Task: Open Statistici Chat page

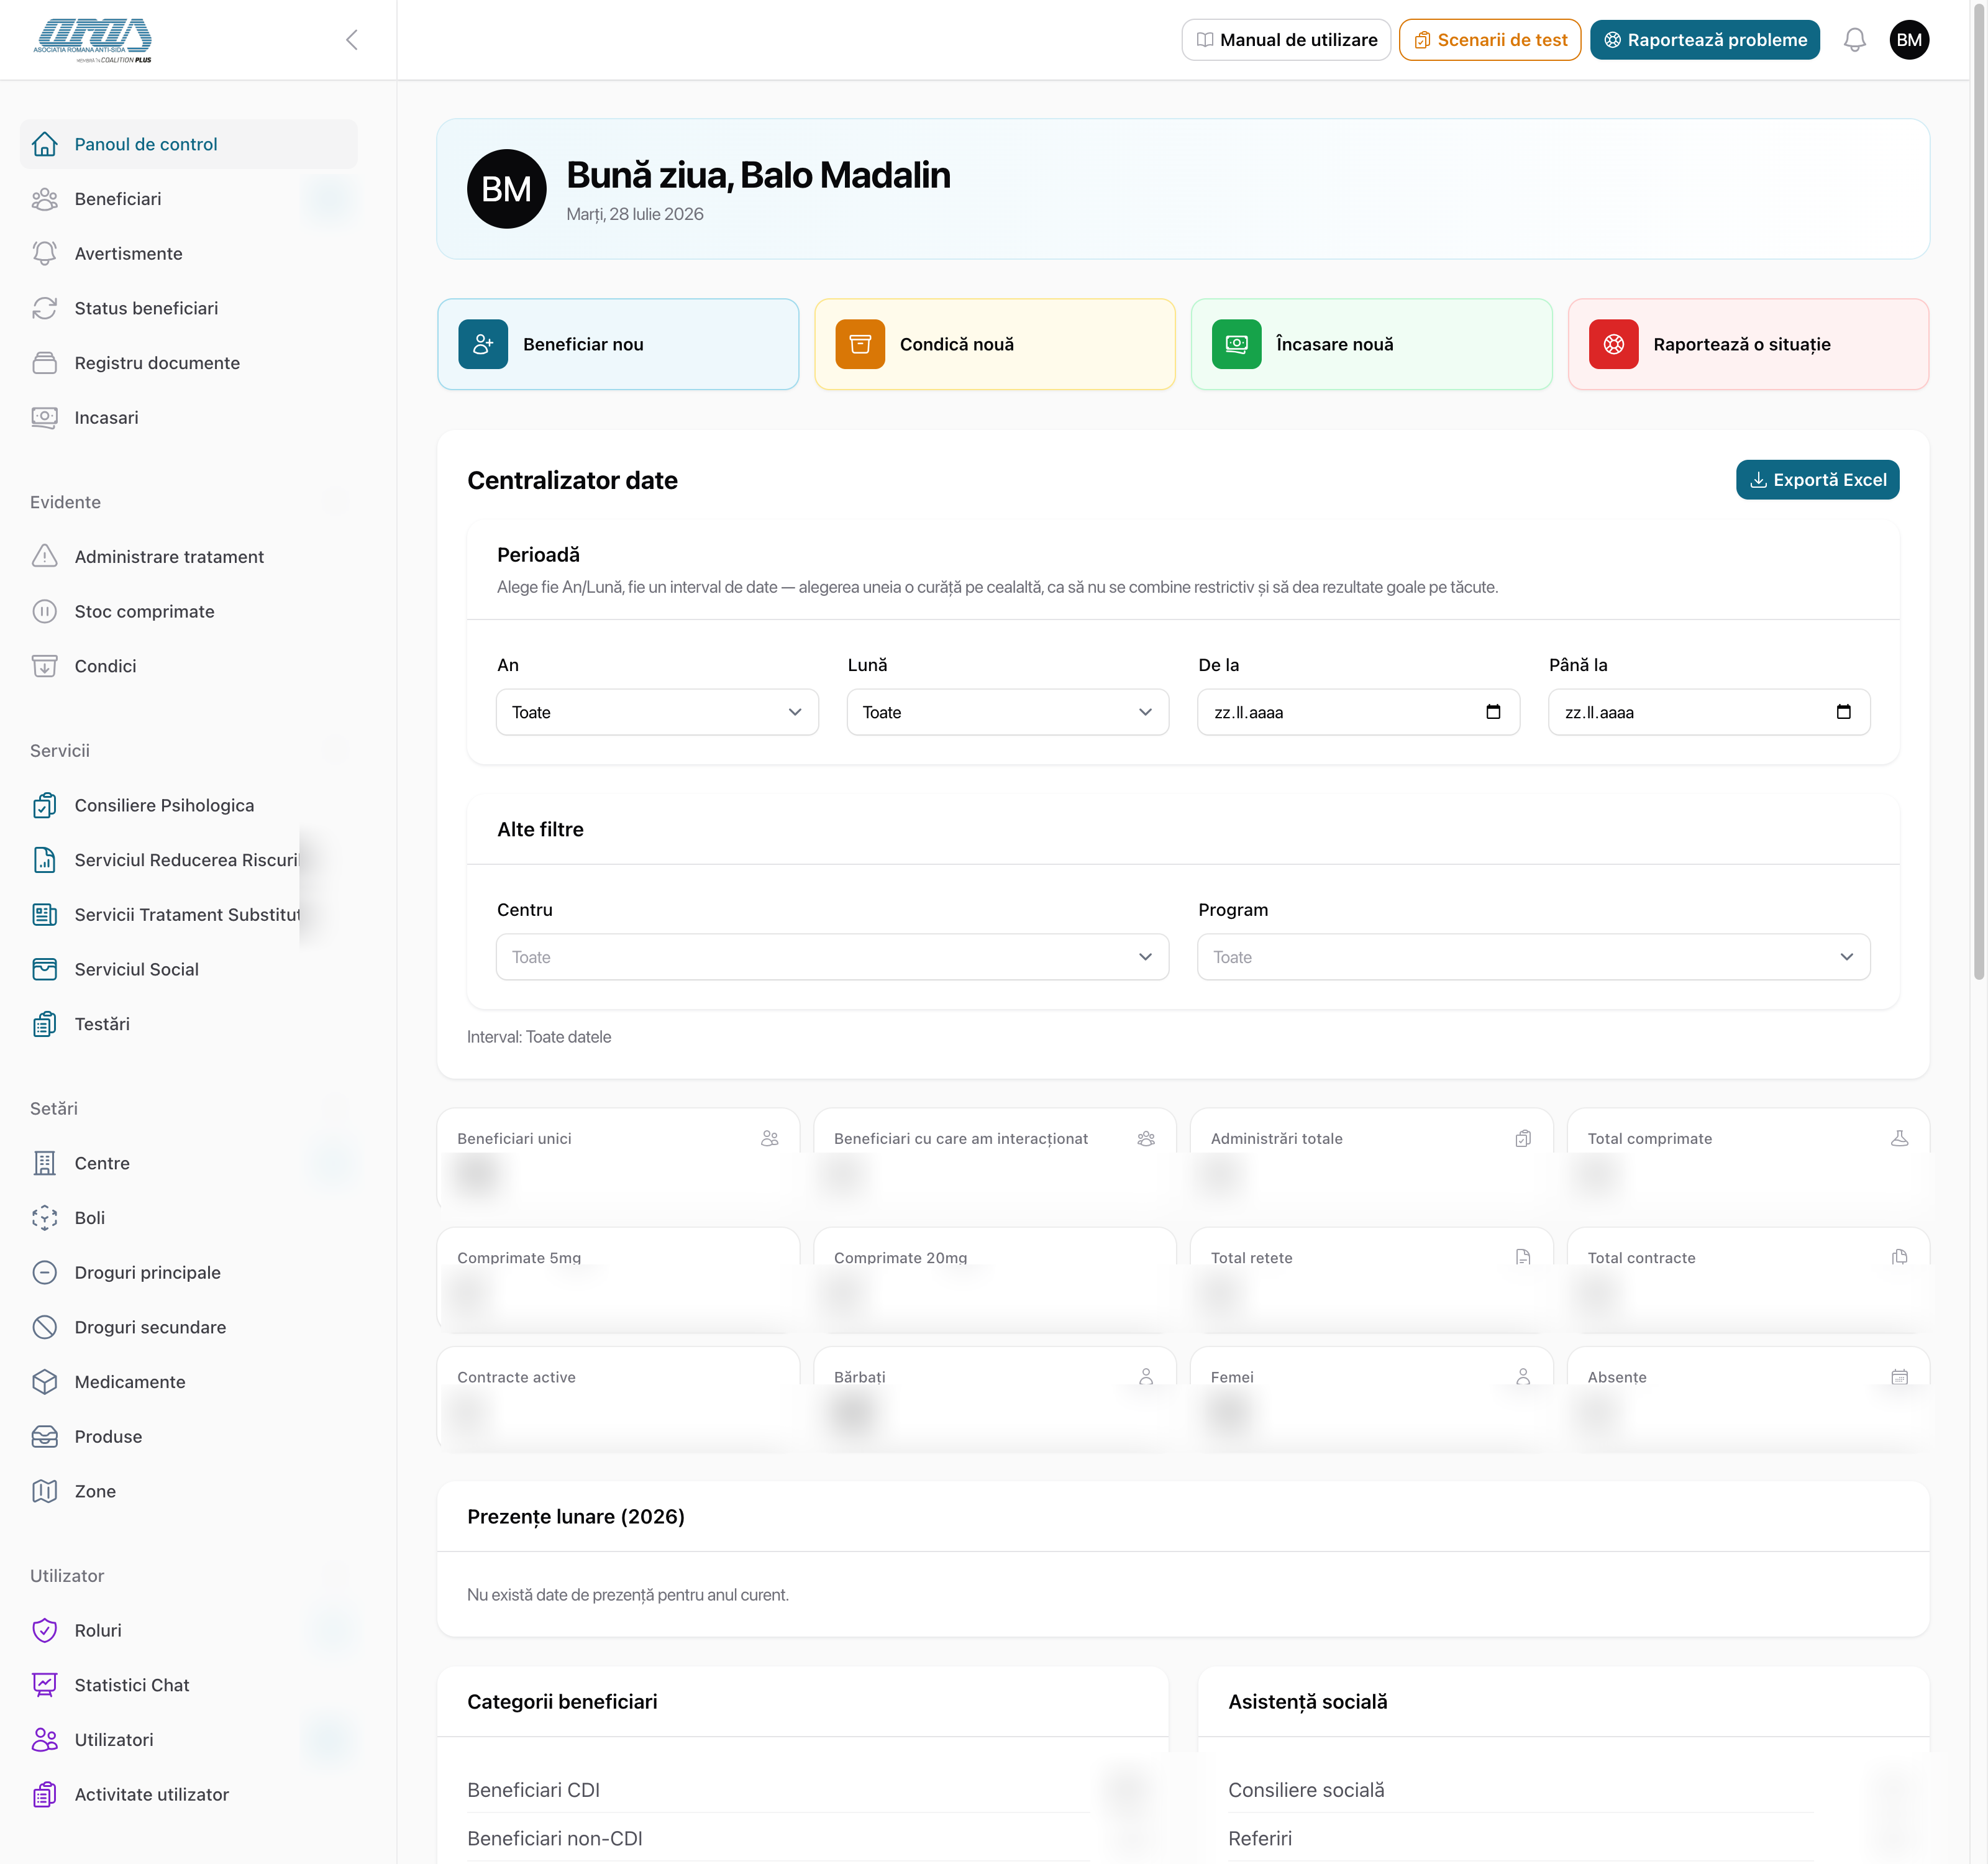Action: click(x=188, y=1685)
